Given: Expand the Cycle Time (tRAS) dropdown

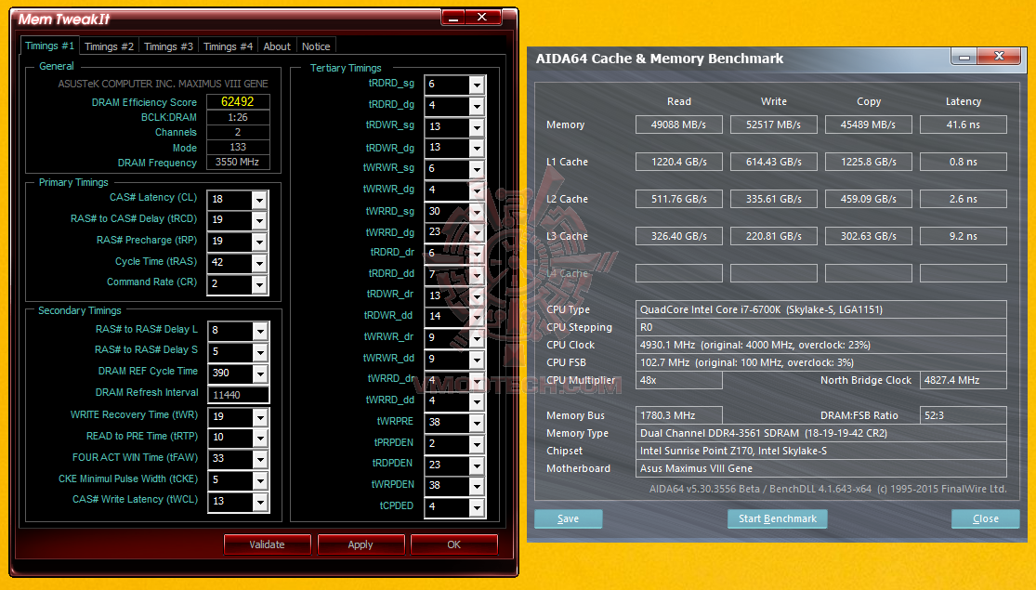Looking at the screenshot, I should (259, 262).
